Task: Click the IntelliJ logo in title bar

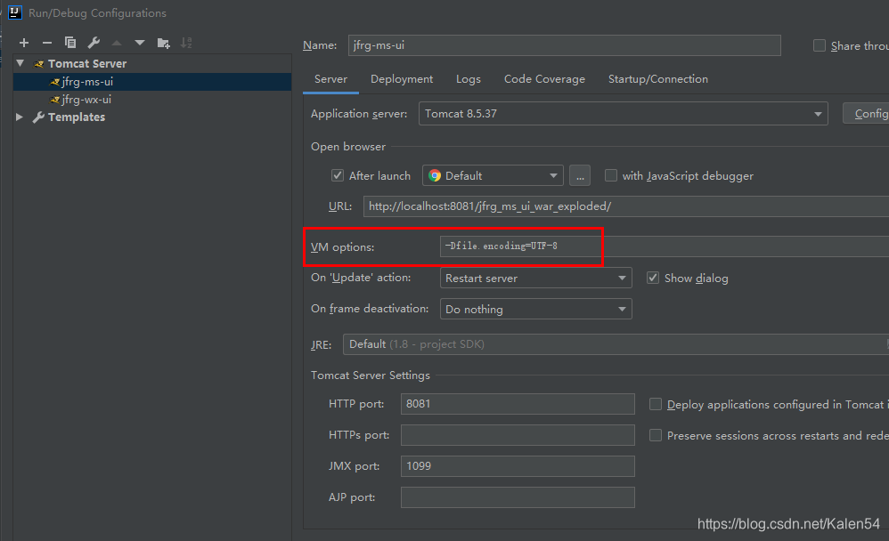Action: [x=15, y=12]
